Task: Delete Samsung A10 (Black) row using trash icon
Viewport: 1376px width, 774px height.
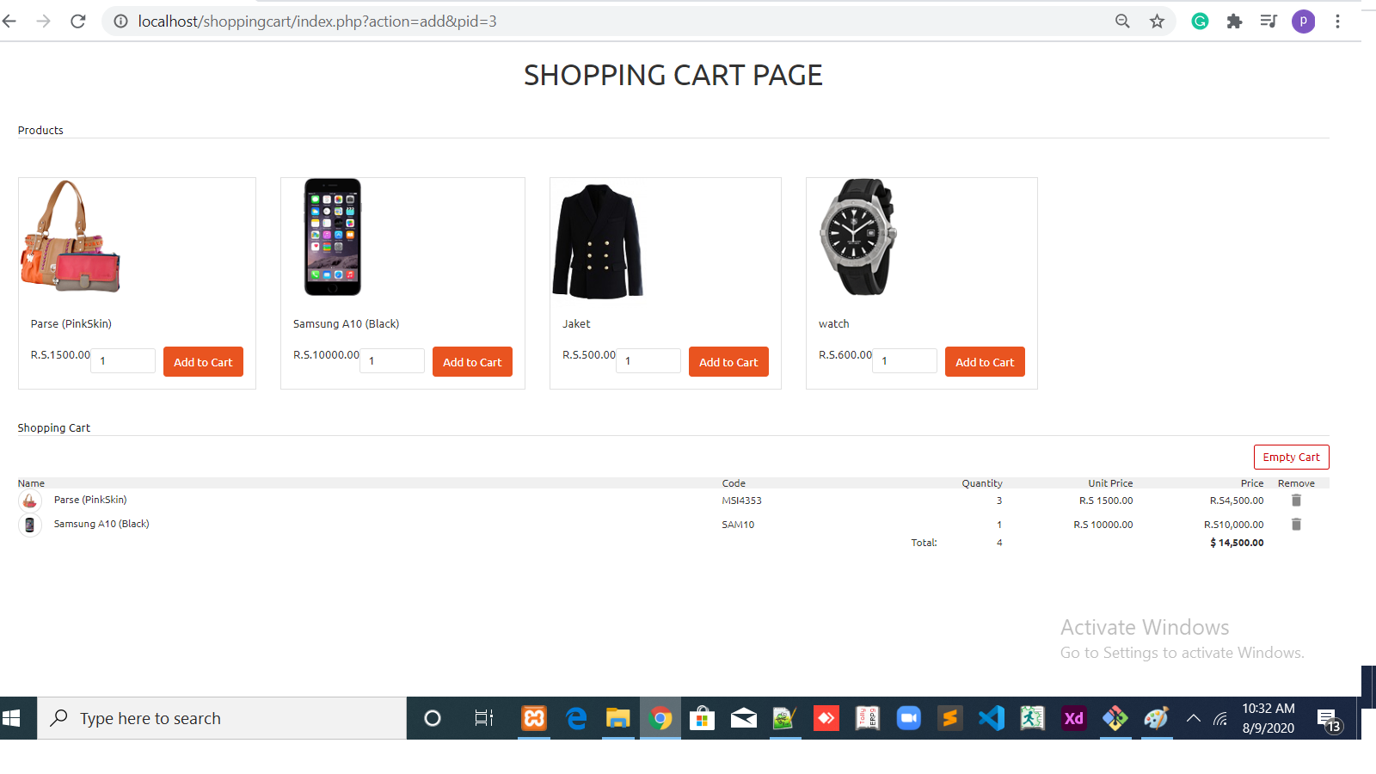Action: tap(1296, 524)
